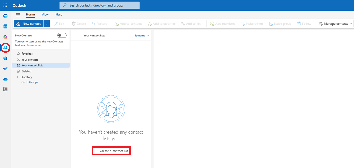Open the More apps icon
This screenshot has width=354, height=168.
[x=5, y=89]
